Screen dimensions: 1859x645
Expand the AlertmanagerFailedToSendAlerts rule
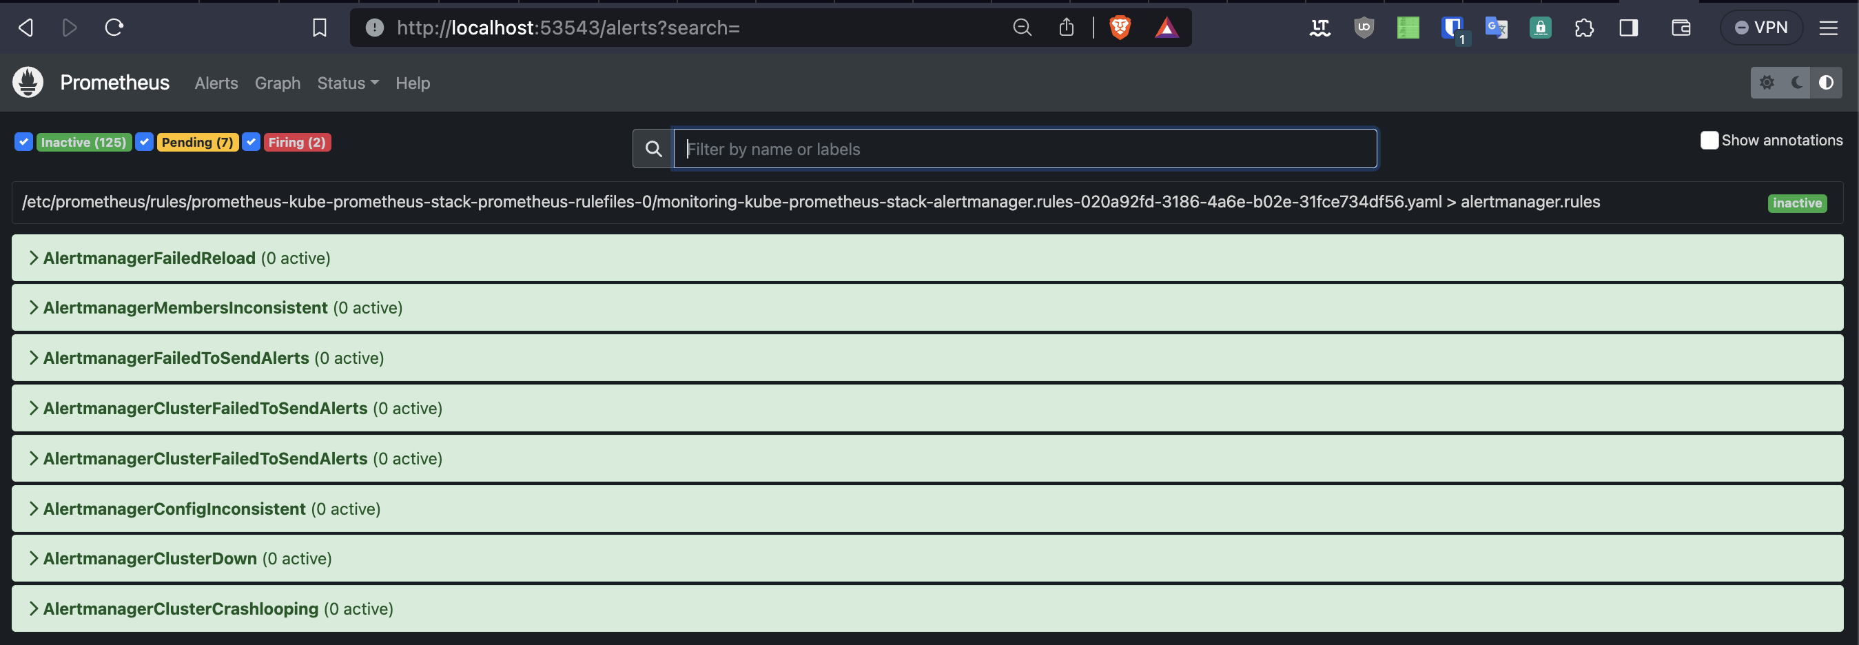pos(927,358)
